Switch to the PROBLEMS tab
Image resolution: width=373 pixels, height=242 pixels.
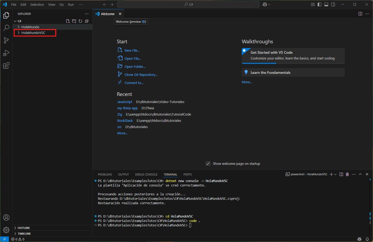[105, 174]
